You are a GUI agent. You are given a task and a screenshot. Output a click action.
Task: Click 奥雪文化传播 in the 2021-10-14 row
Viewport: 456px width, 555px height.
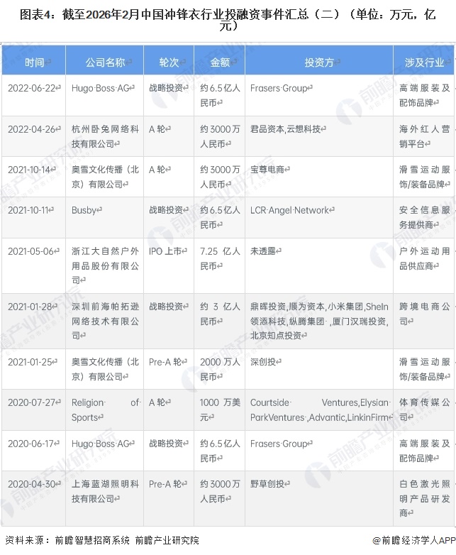pyautogui.click(x=105, y=177)
